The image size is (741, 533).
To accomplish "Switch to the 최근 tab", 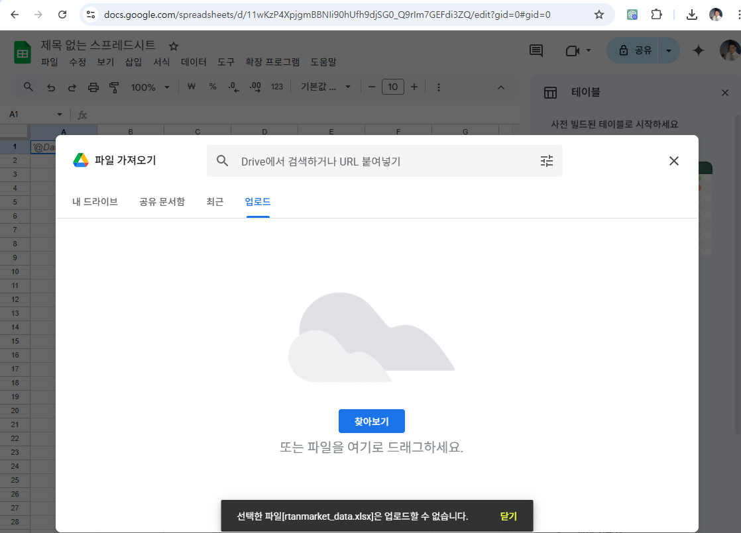I will (x=215, y=201).
